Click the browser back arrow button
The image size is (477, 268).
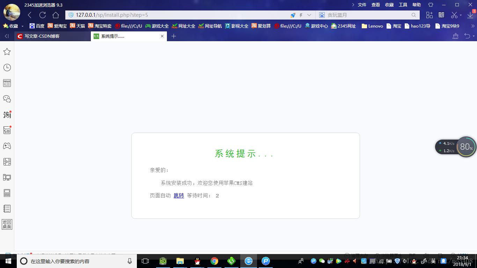pos(30,15)
